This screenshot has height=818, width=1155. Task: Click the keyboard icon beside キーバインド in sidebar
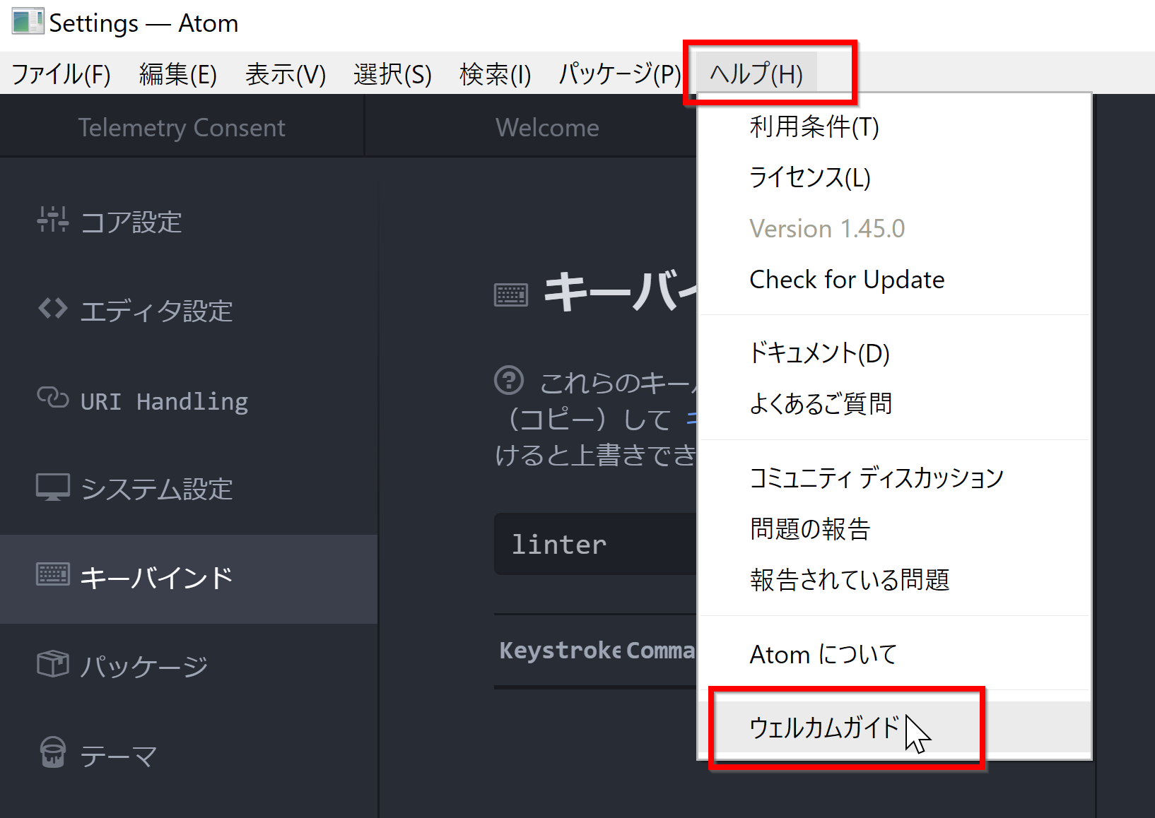tap(53, 575)
